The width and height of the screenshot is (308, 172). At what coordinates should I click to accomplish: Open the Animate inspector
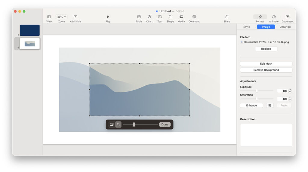point(274,17)
